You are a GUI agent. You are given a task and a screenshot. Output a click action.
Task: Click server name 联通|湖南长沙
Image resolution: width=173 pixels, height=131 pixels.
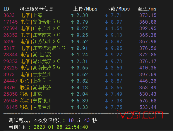[36, 88]
